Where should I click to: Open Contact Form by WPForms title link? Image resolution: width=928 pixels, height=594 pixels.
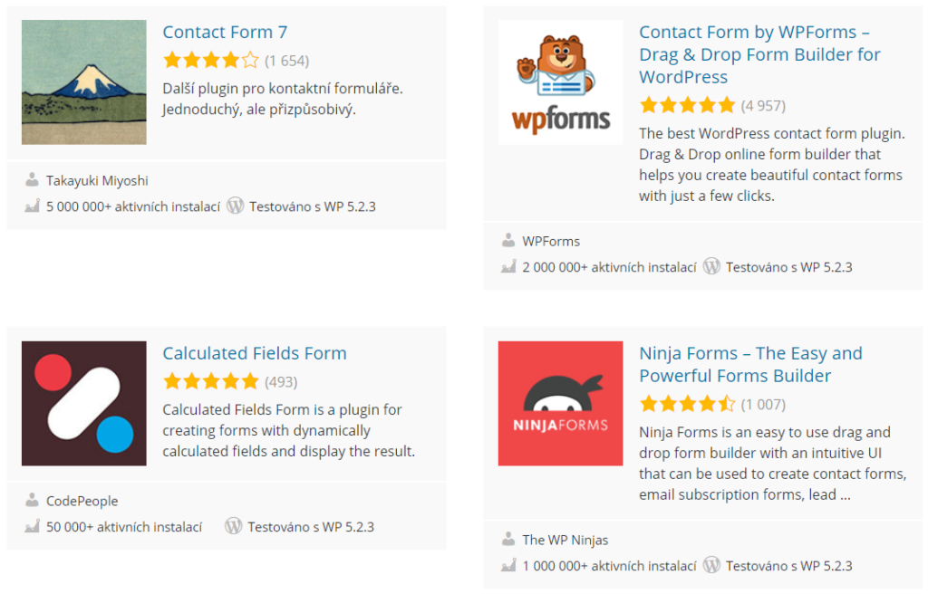[760, 54]
